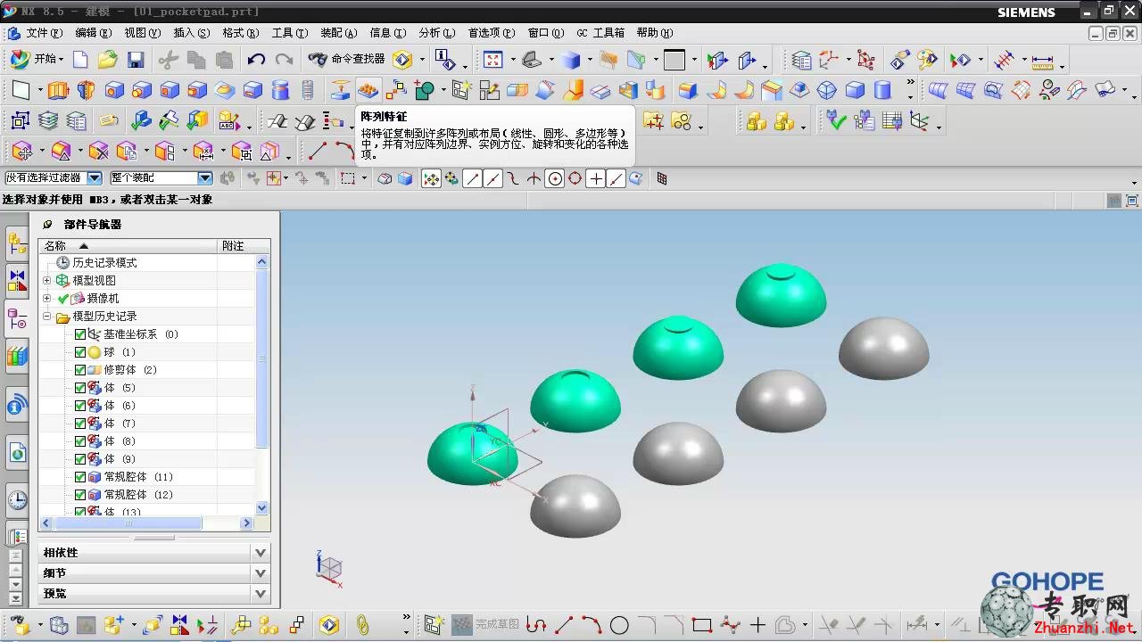The width and height of the screenshot is (1142, 642).
Task: Open the 分析(L) menu
Action: point(436,33)
